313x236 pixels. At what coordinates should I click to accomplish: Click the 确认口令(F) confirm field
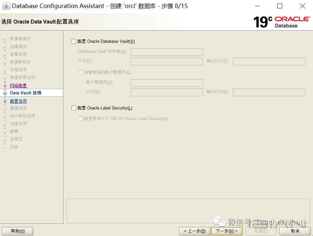click(269, 61)
